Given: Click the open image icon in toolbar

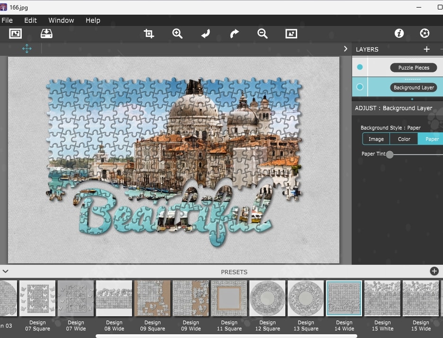Looking at the screenshot, I should coord(15,34).
